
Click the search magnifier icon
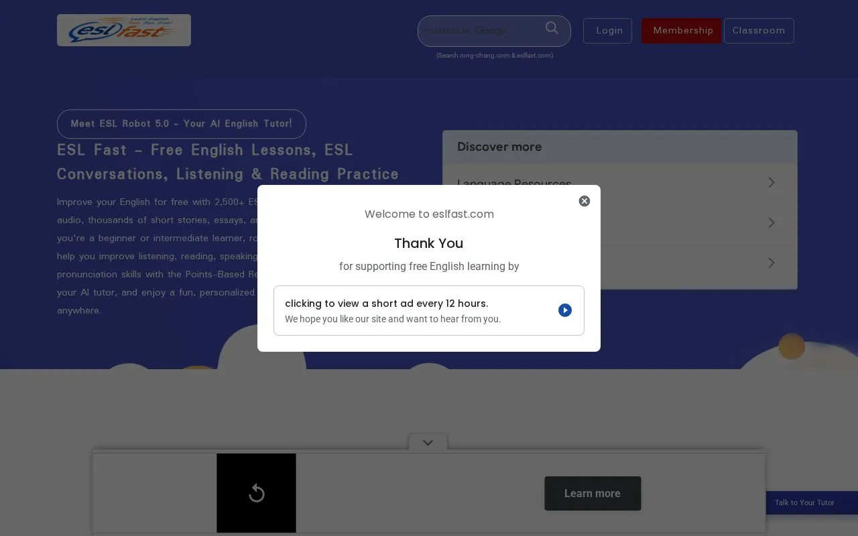[552, 27]
